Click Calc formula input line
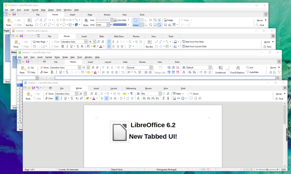Viewport: 291px width, 174px height. (x=165, y=78)
